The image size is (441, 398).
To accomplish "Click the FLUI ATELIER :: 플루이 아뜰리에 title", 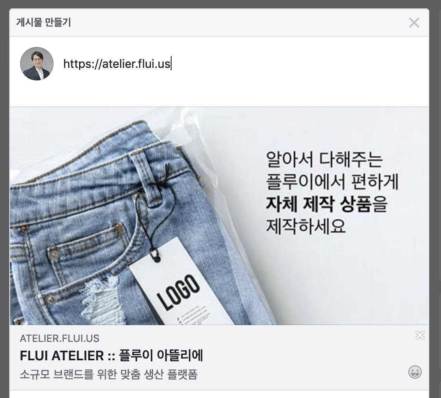I will pos(111,355).
